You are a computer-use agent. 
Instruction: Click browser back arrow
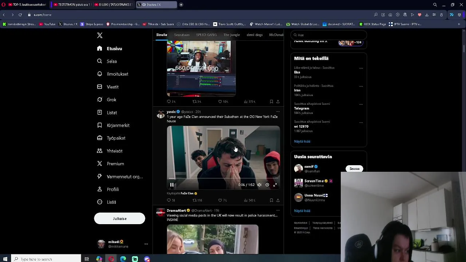coord(4,15)
